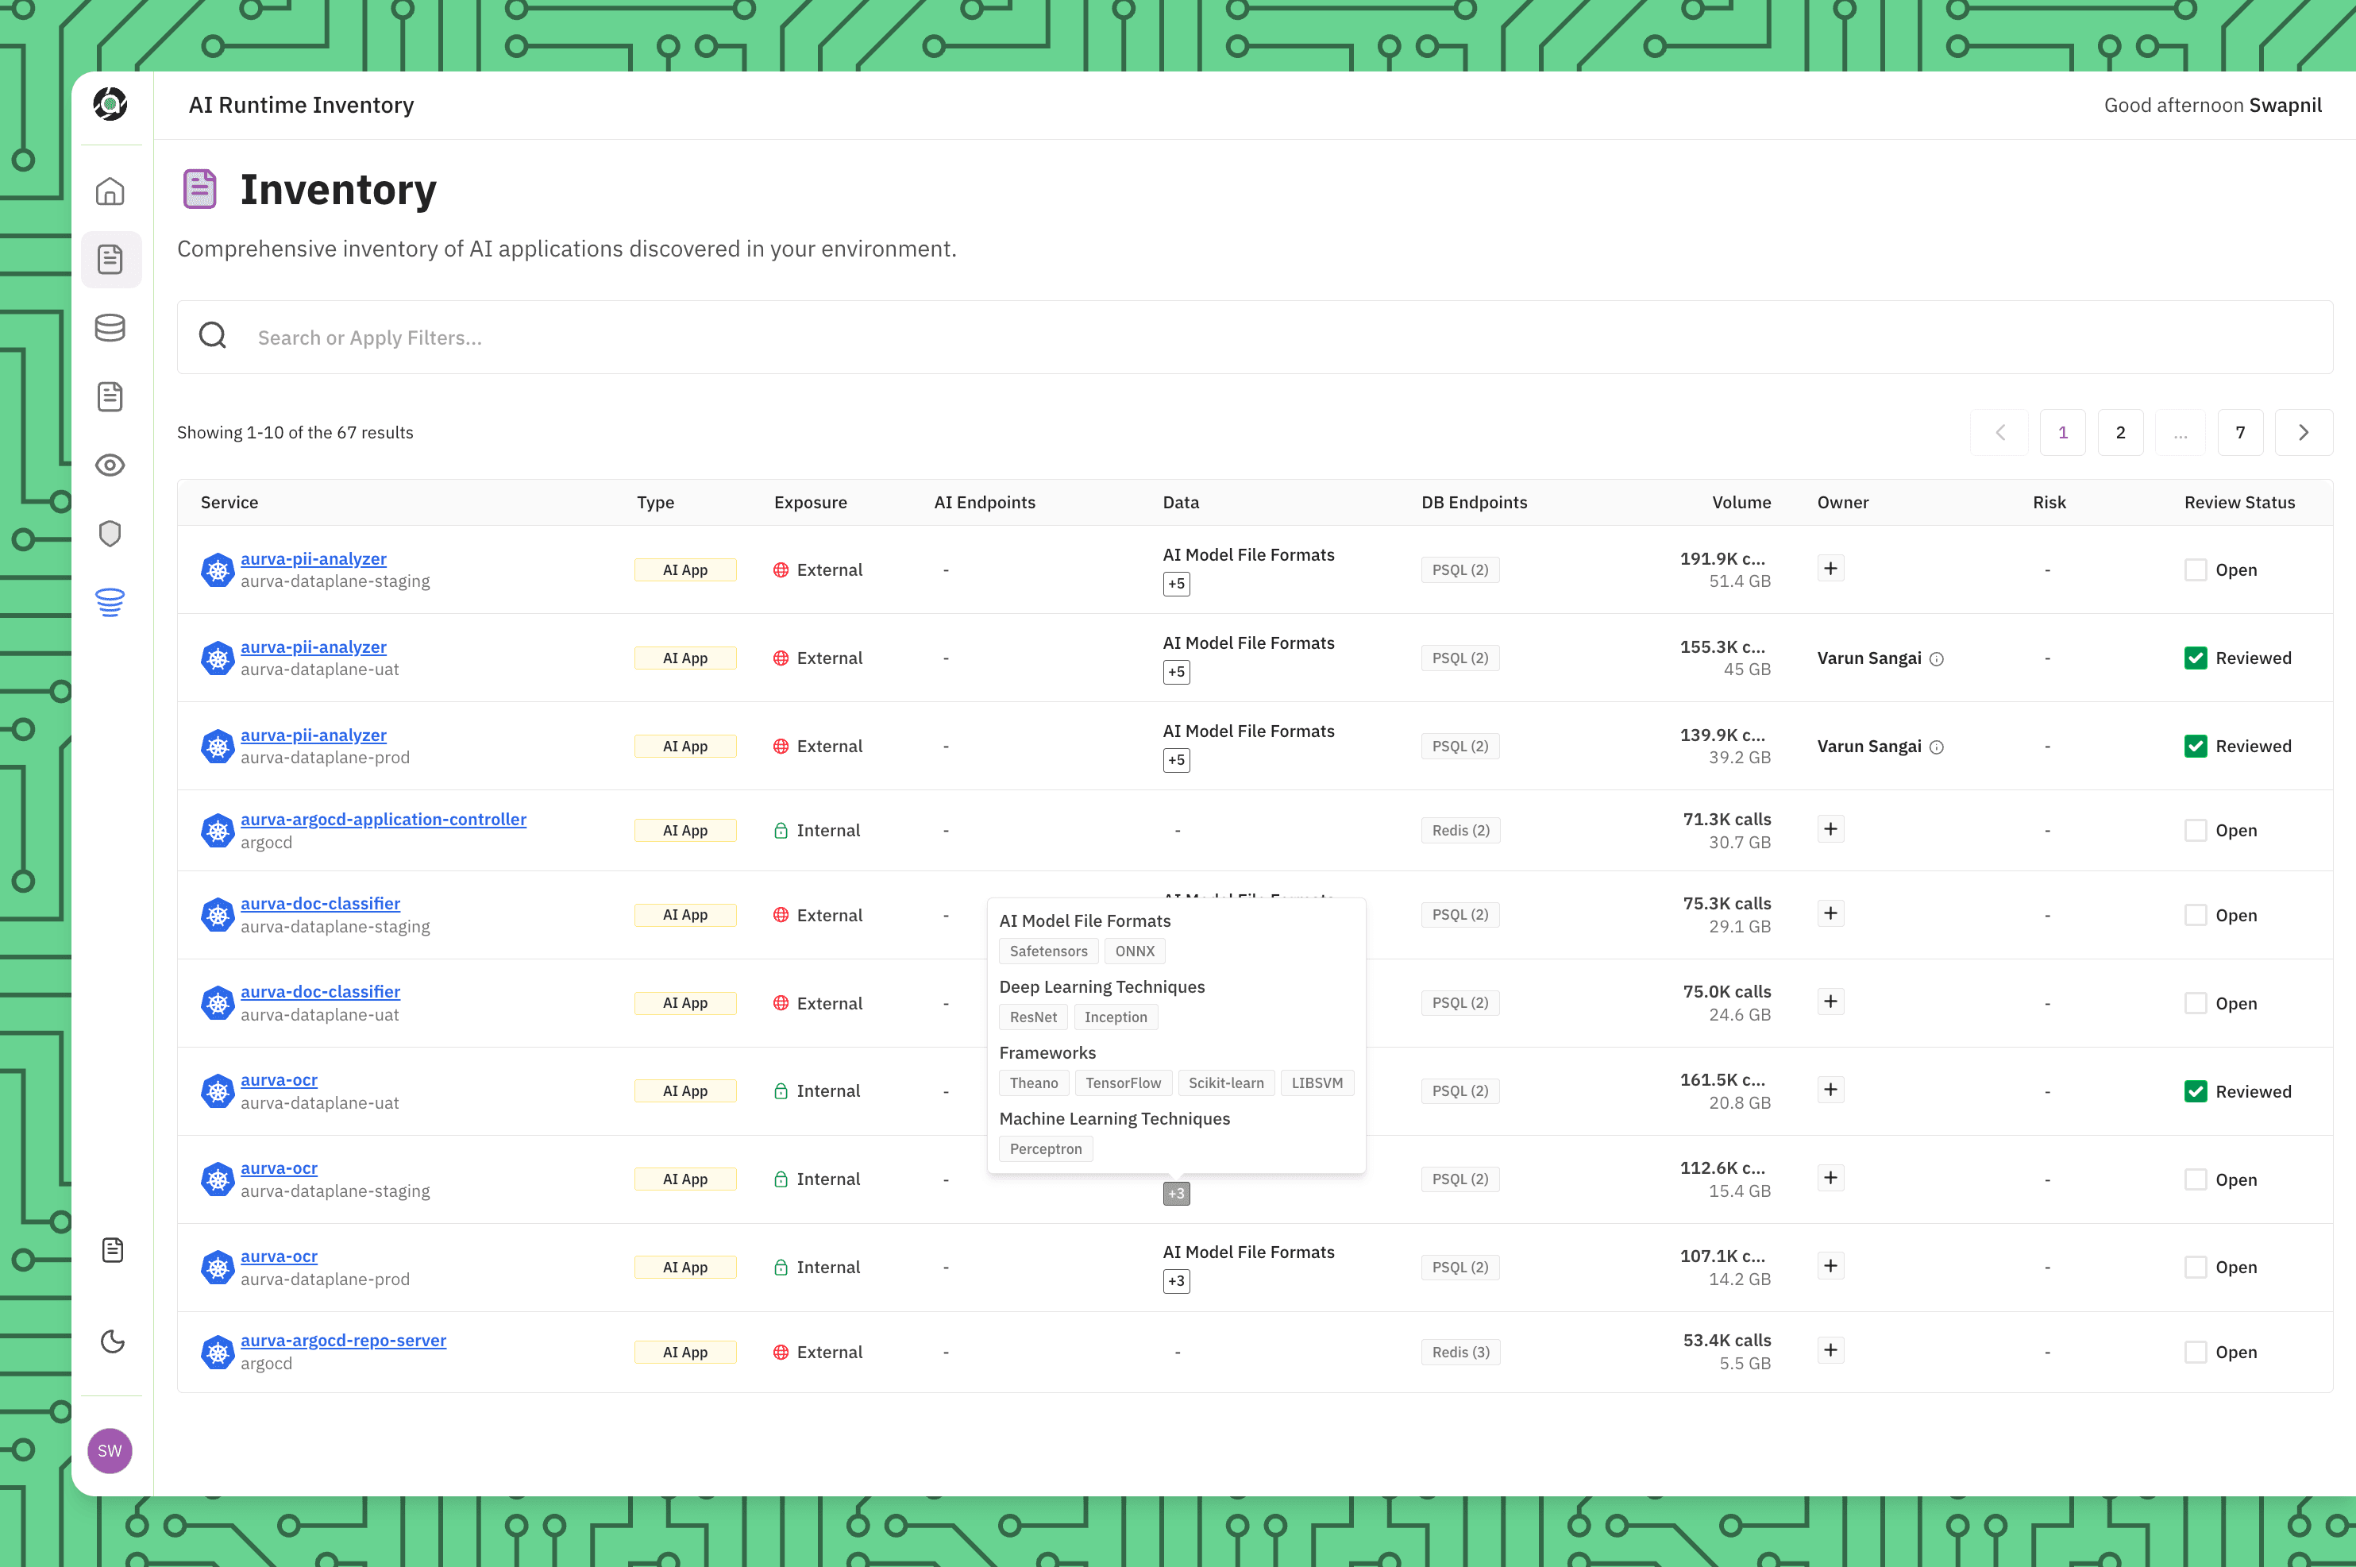Toggle dark mode moon icon
Viewport: 2356px width, 1567px height.
tap(113, 1341)
